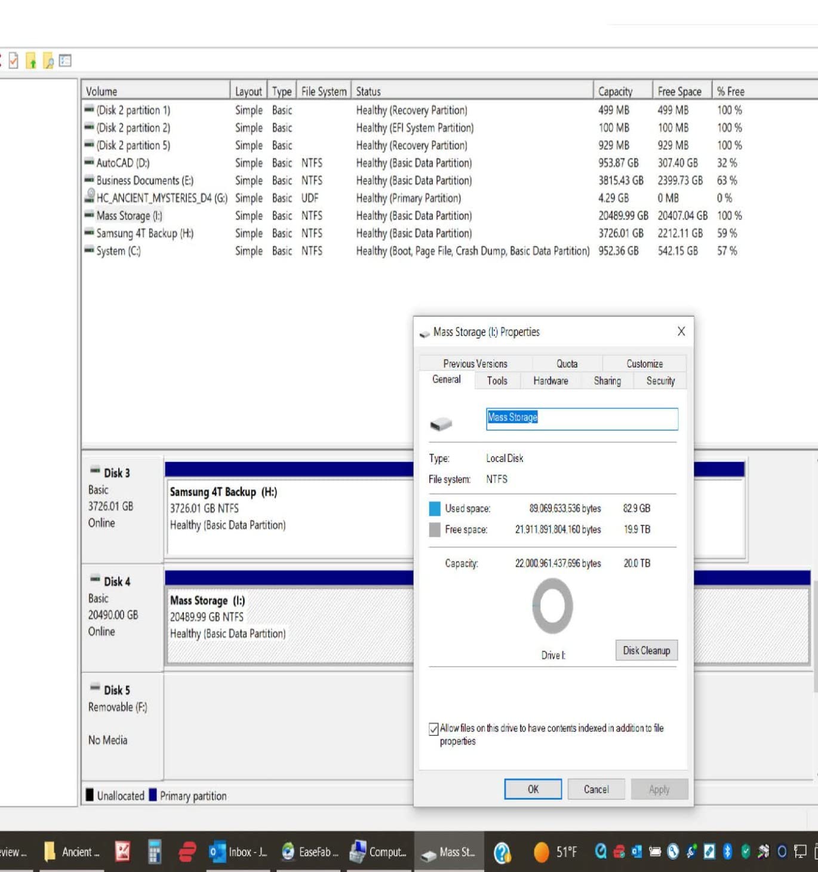Viewport: 818px width, 872px height.
Task: Sort by the Free Space column header
Action: click(x=682, y=91)
